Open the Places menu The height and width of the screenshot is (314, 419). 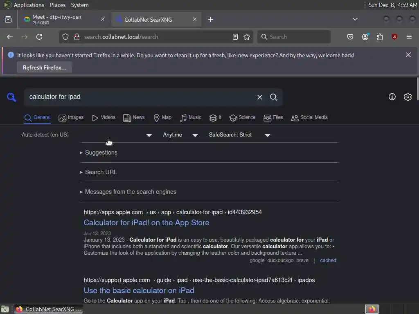58,5
